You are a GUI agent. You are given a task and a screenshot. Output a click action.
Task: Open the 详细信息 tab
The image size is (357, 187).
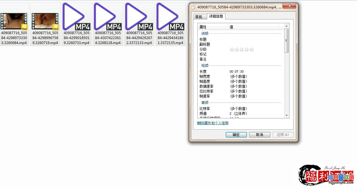tap(216, 16)
